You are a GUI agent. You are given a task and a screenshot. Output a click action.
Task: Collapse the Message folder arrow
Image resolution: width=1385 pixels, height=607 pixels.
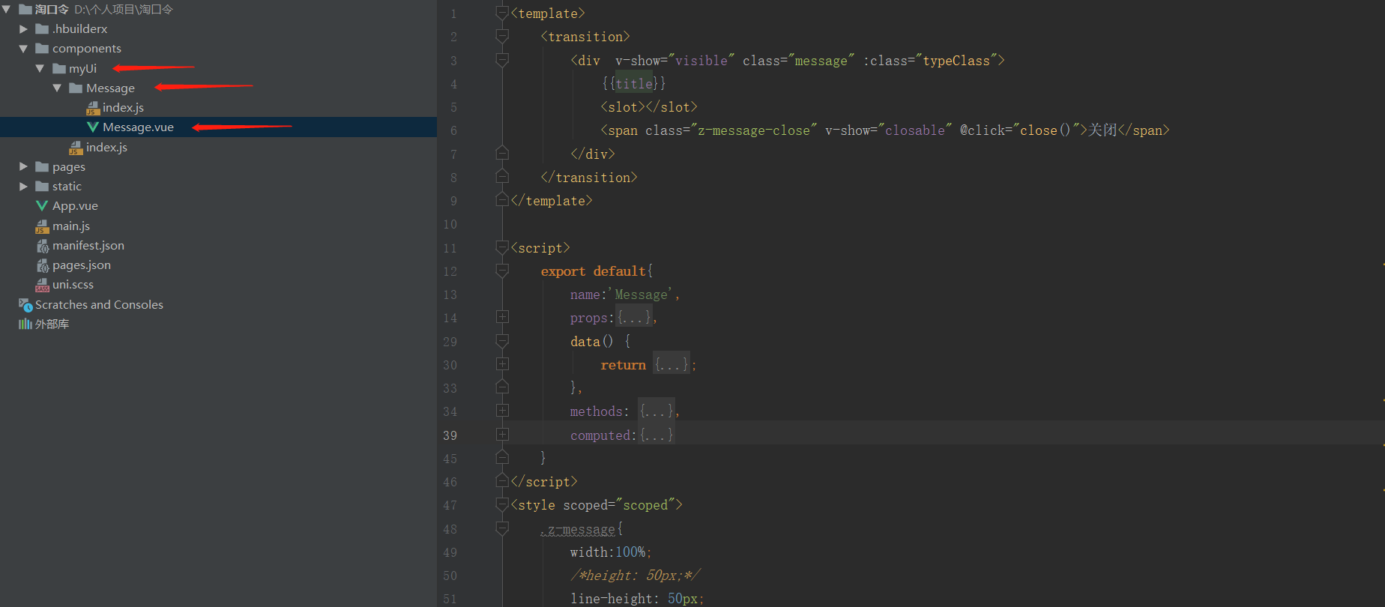pyautogui.click(x=57, y=88)
